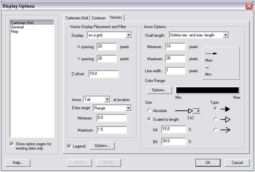Select the filled arrowhead type radio button
The image size is (255, 172).
216,108
